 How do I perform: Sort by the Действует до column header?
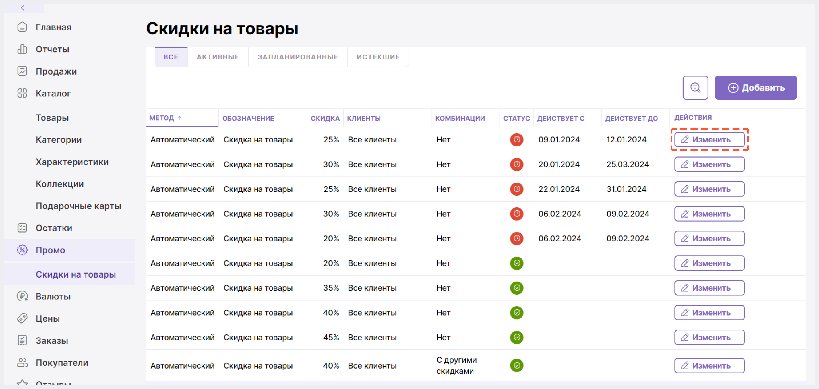tap(631, 118)
